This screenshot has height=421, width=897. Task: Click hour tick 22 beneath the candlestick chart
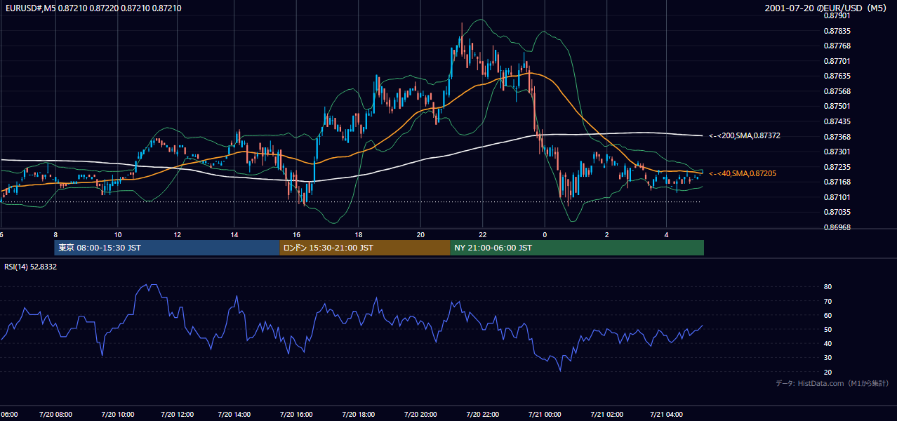click(x=482, y=234)
